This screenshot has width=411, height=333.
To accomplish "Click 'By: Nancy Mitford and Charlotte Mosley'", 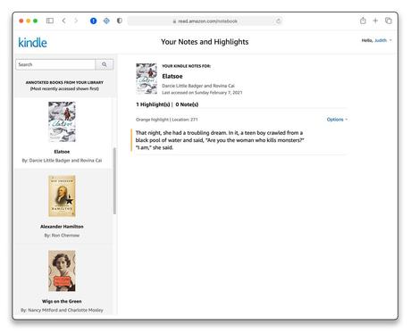I will 62,310.
